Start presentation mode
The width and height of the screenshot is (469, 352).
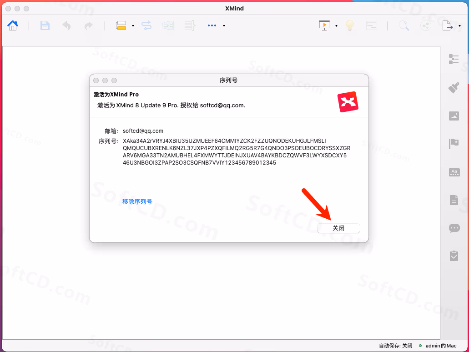pyautogui.click(x=324, y=25)
